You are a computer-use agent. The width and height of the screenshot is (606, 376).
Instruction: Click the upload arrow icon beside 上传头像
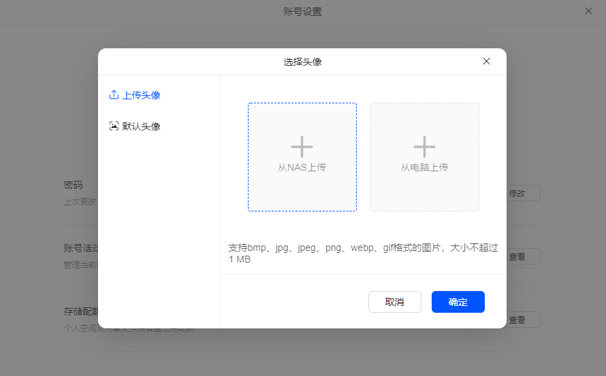click(x=114, y=95)
